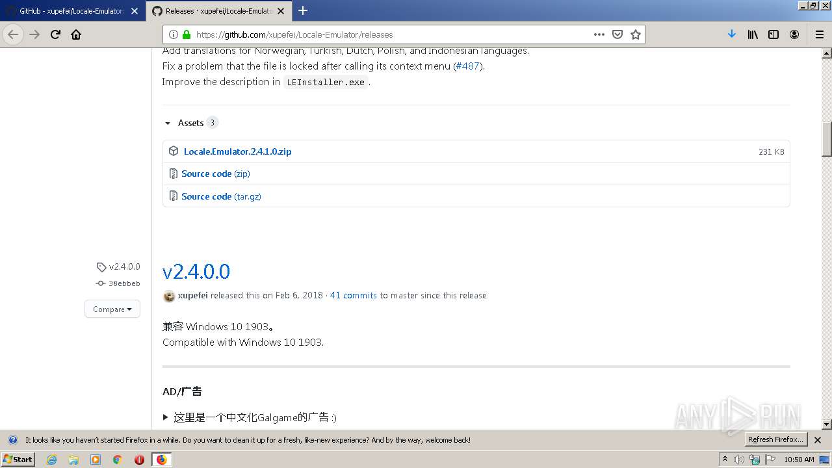
Task: Click the AD/广告 heading
Action: pyautogui.click(x=182, y=391)
